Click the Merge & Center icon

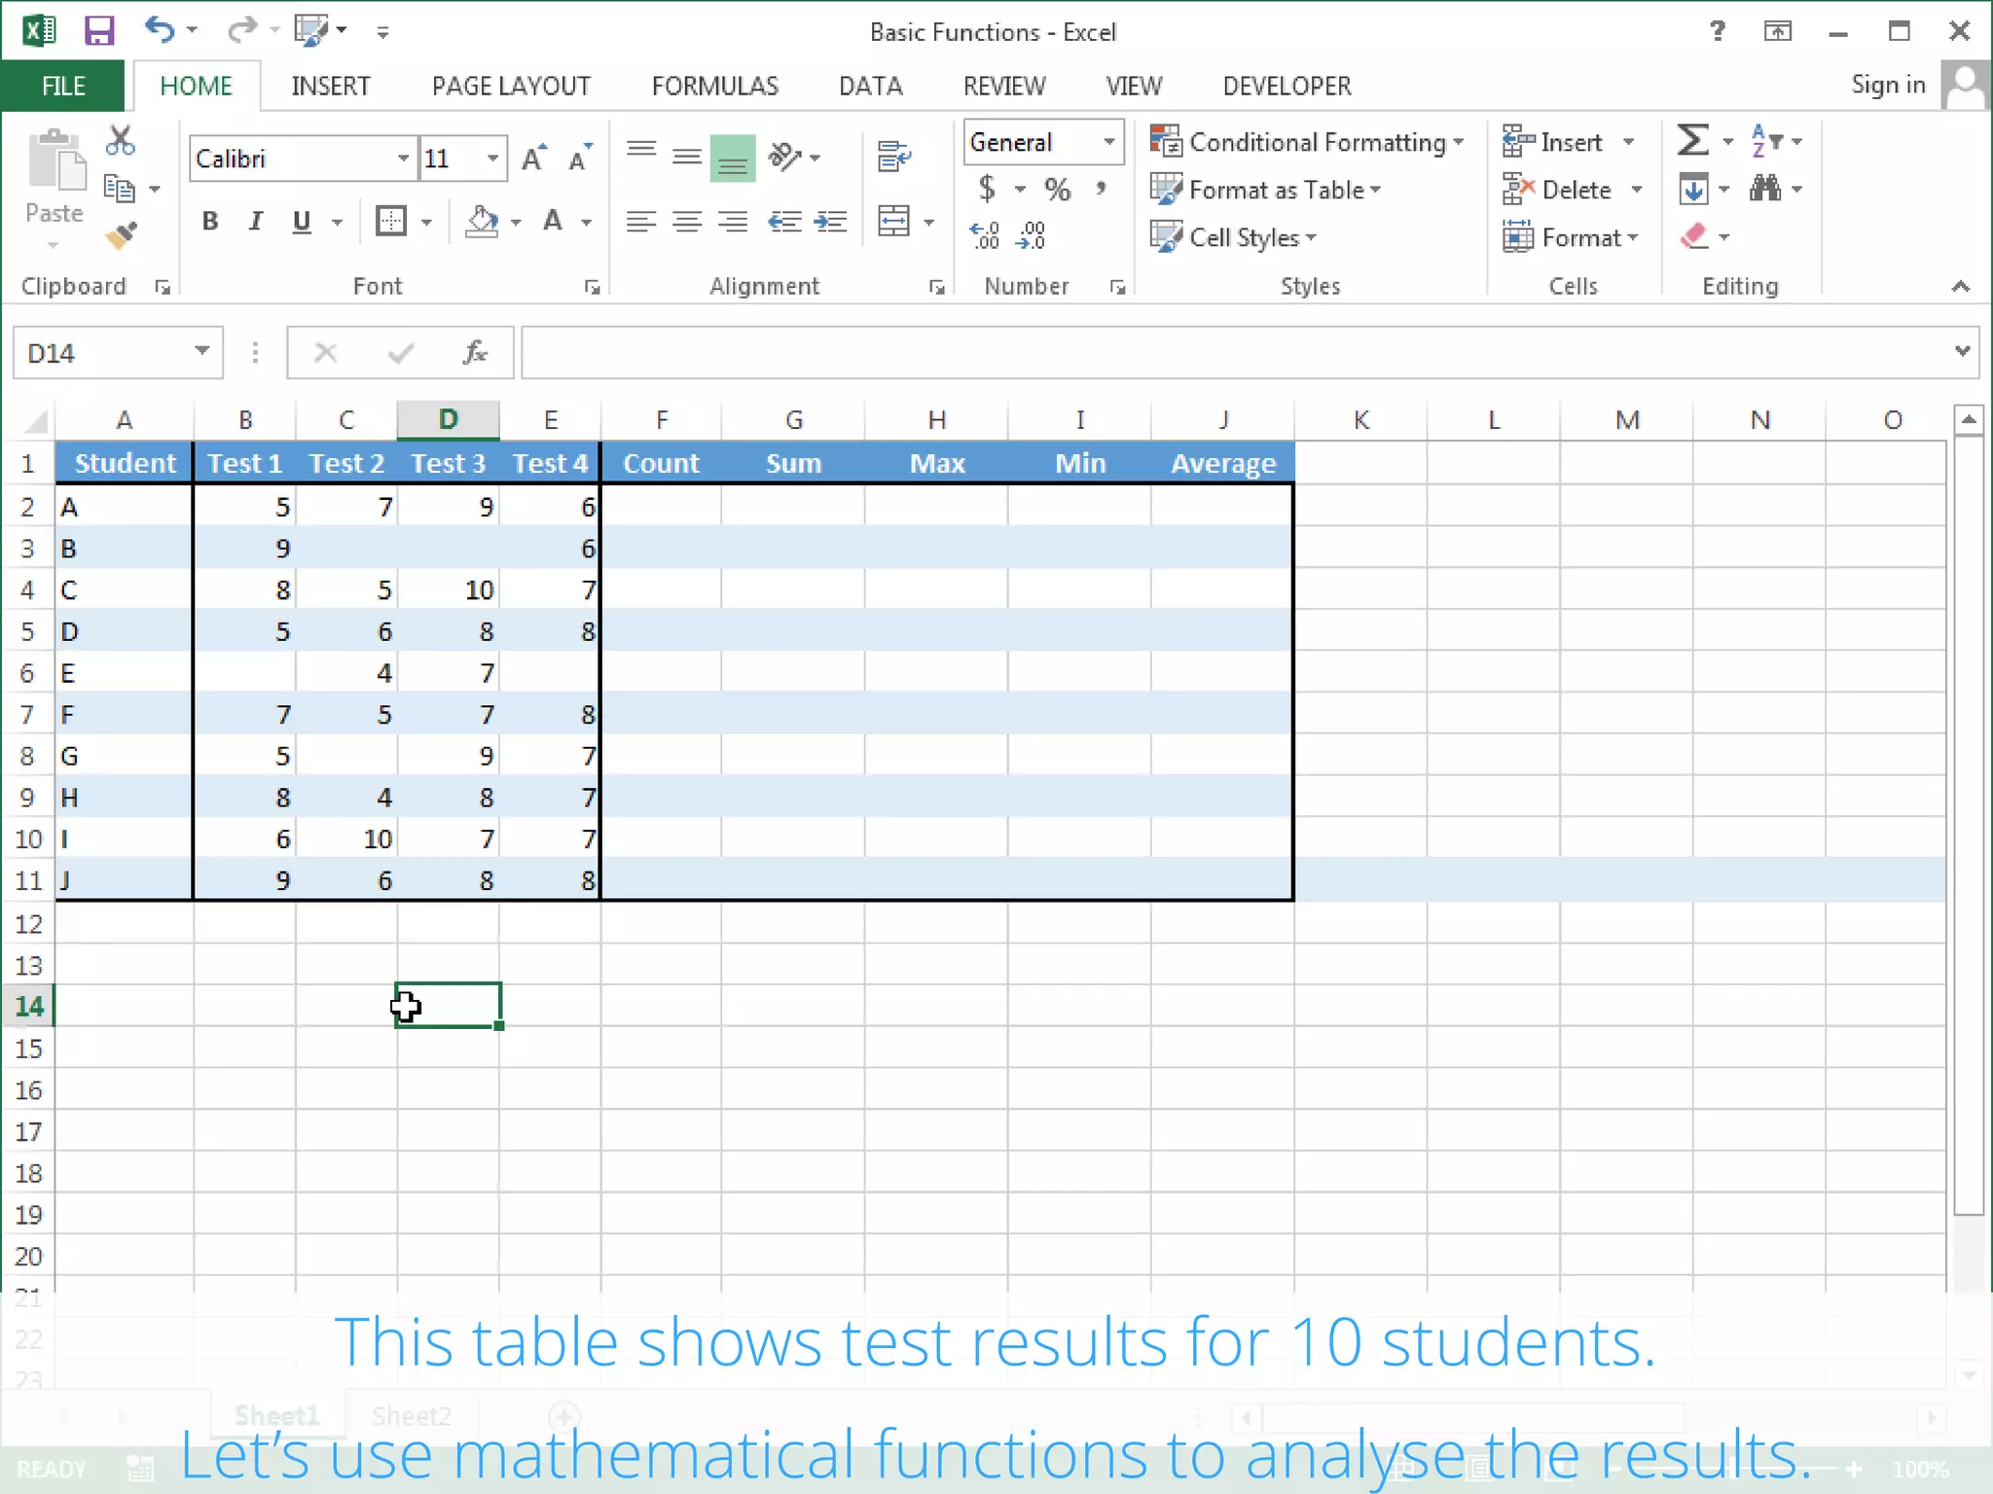click(893, 222)
